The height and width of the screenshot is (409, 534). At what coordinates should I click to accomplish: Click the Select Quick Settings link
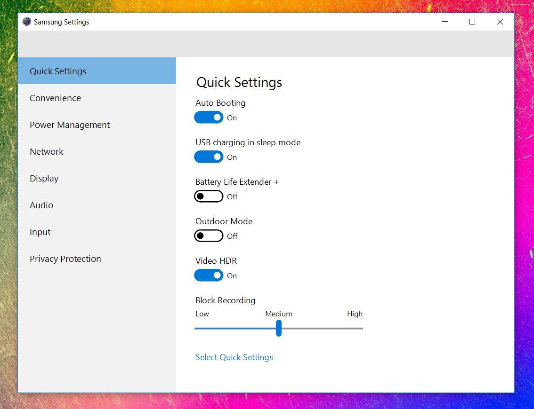coord(235,357)
